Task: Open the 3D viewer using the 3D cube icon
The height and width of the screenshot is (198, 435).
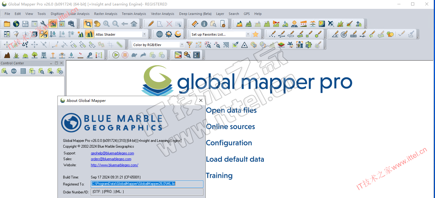Action: coord(34,34)
